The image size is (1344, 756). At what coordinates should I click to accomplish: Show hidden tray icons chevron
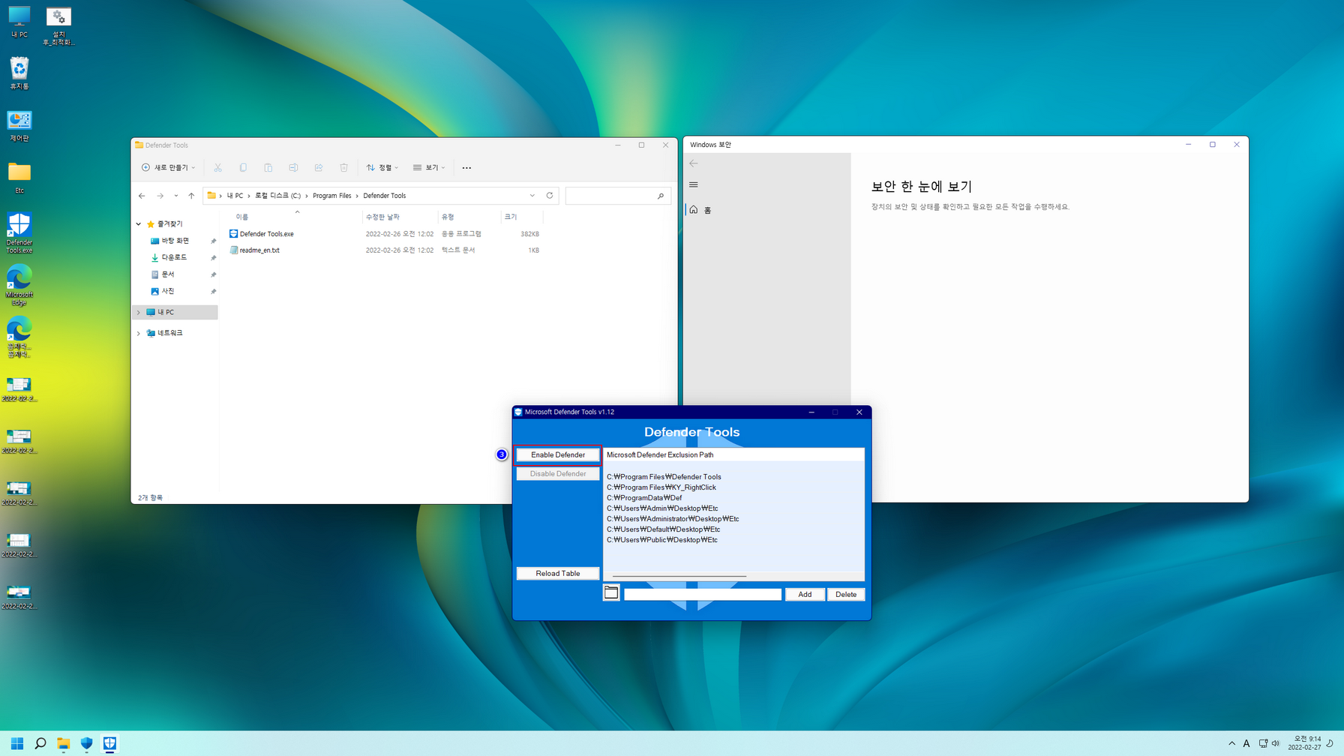point(1231,743)
